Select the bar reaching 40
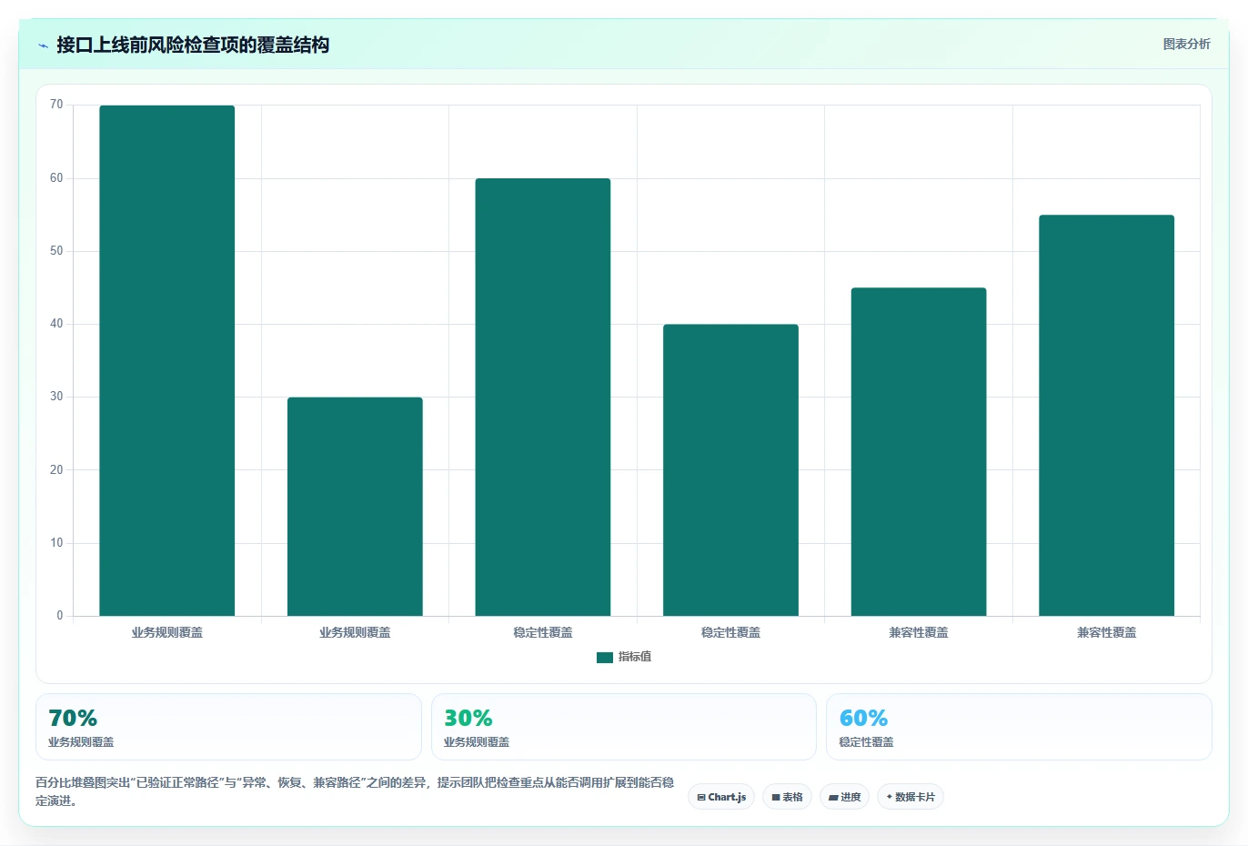 [x=730, y=470]
